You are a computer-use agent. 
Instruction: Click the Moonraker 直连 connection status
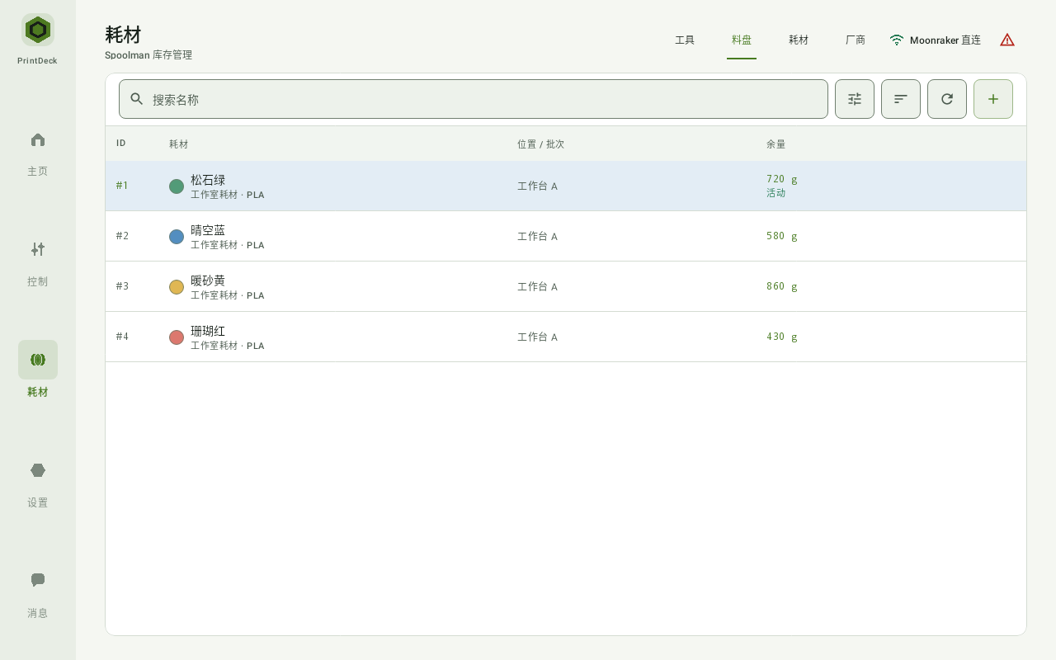[936, 40]
